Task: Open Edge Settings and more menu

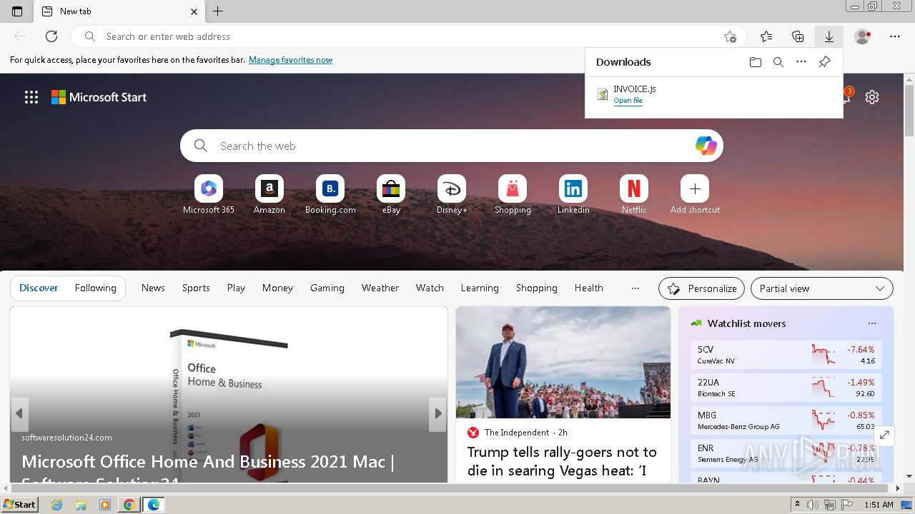Action: (x=895, y=36)
